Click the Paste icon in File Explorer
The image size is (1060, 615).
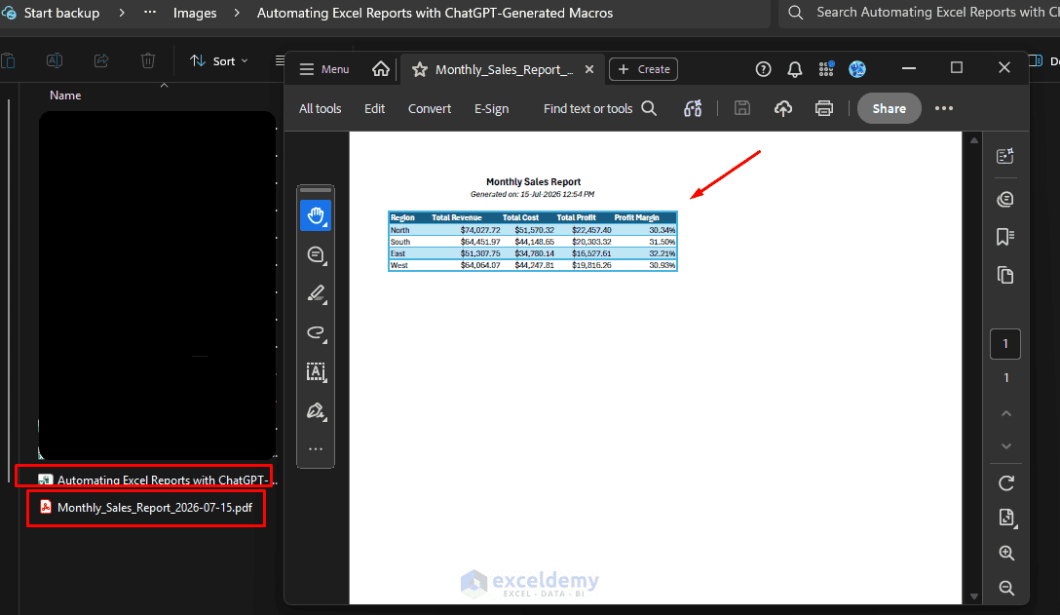click(x=8, y=60)
